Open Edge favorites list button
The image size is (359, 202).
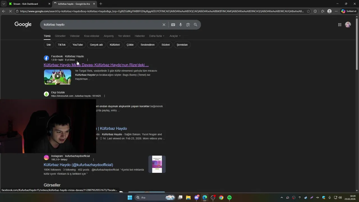[x=323, y=11]
